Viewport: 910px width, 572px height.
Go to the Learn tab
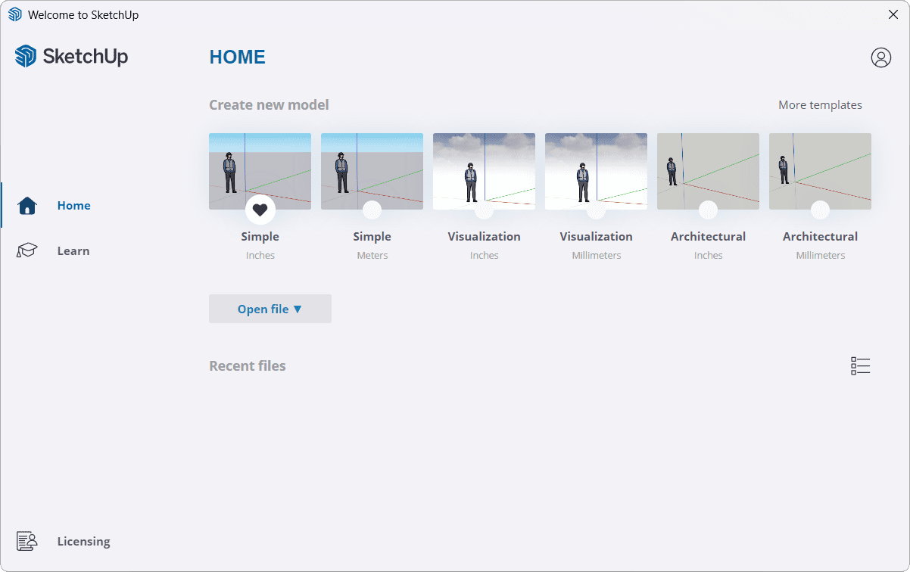tap(73, 251)
